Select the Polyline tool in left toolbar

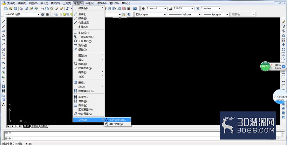[3, 31]
